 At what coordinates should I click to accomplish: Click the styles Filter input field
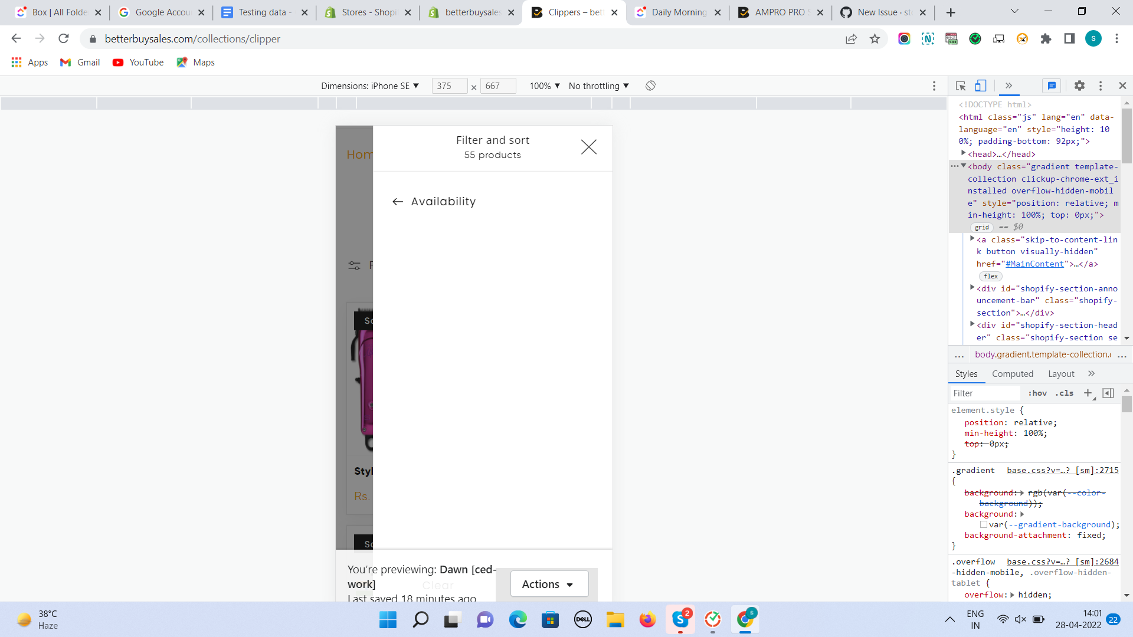pos(984,393)
